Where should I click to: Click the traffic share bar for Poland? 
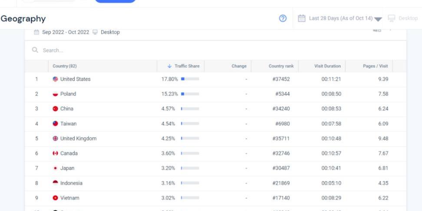(x=190, y=94)
